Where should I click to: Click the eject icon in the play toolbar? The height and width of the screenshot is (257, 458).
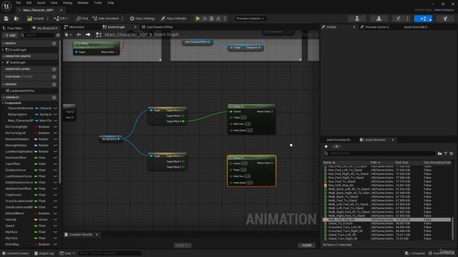[x=218, y=19]
